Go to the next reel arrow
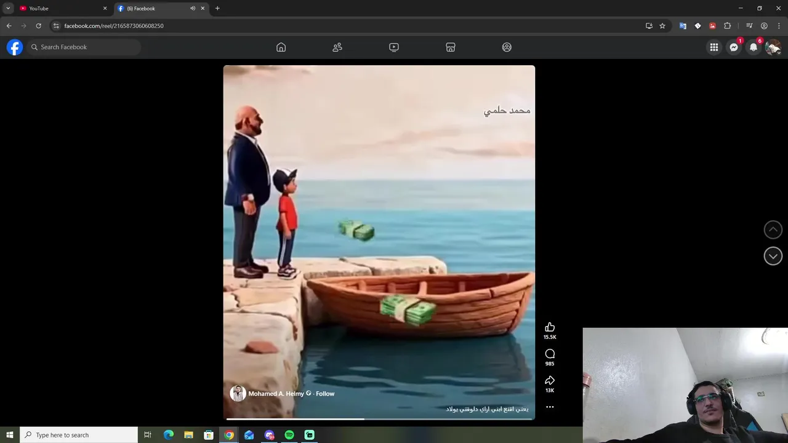The image size is (788, 443). click(773, 256)
